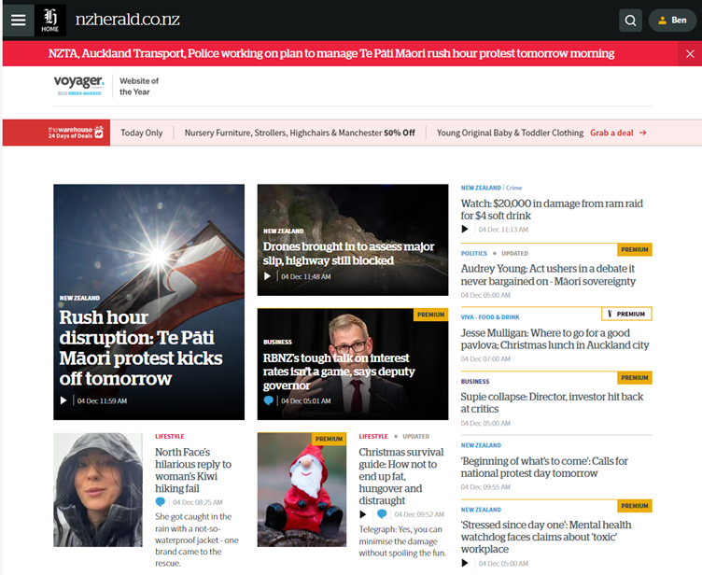Open the Ben user account button
The image size is (702, 575).
tap(672, 21)
